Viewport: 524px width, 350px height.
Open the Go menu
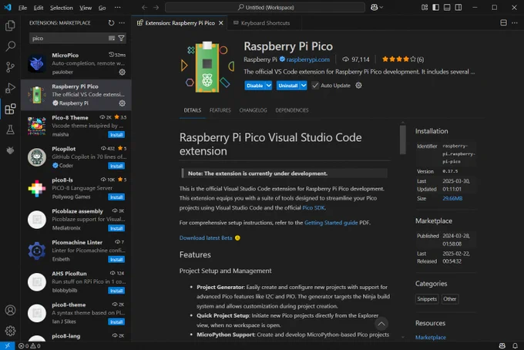[102, 8]
